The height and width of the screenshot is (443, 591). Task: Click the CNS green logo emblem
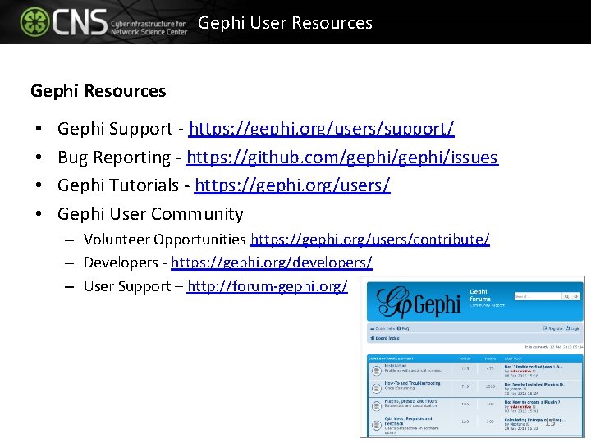point(34,21)
